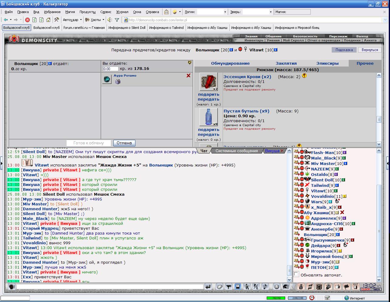Screen dimensions: 390x302
Task: Click the eraser clear chat icon
Action: [220, 287]
